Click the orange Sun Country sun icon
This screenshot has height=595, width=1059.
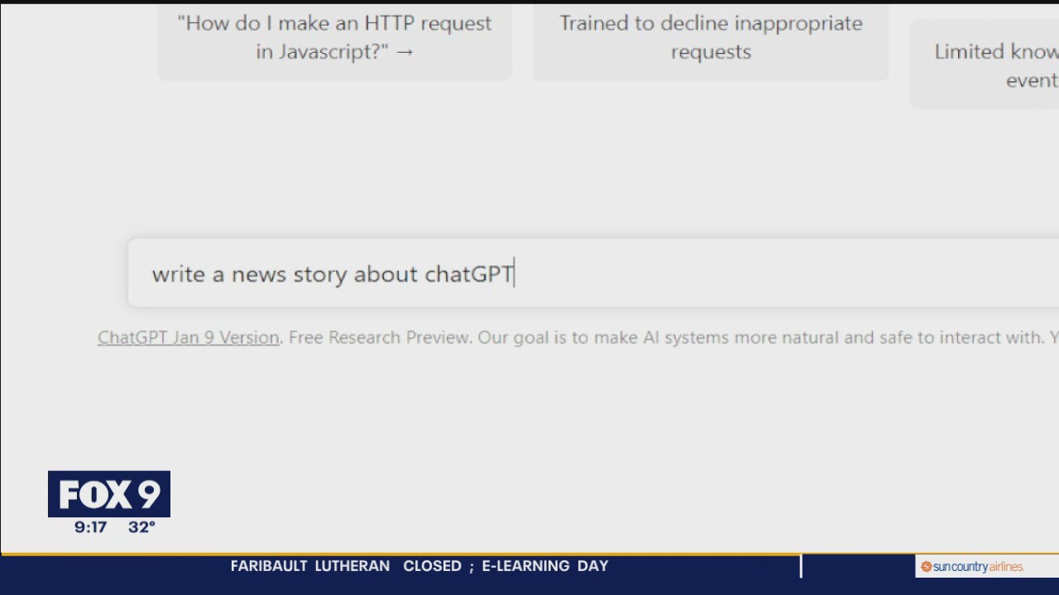click(927, 567)
